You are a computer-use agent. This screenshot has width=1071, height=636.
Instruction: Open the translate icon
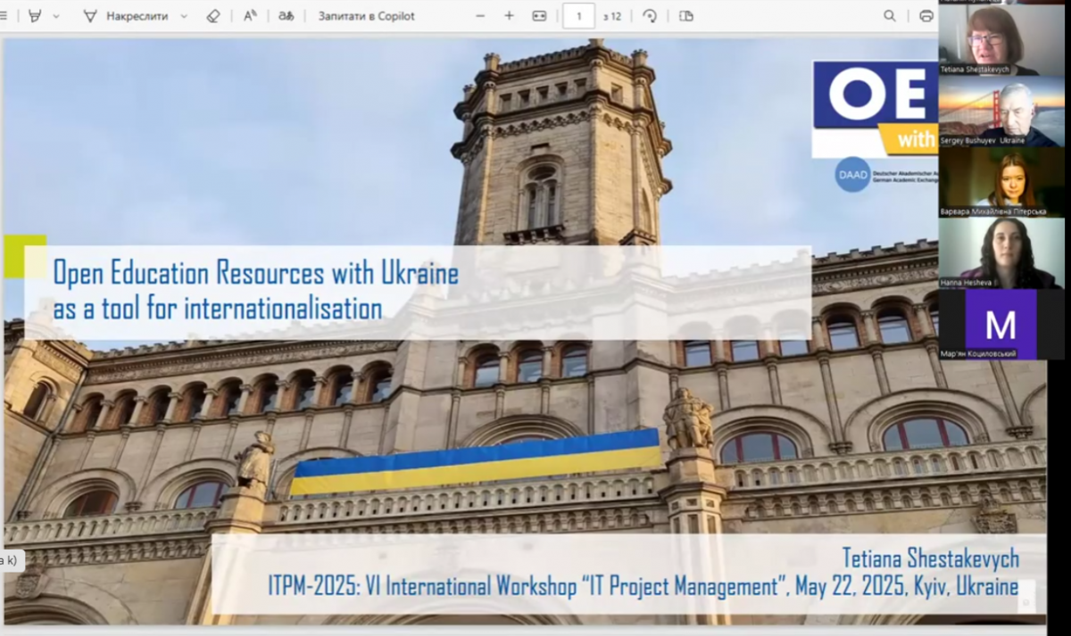pyautogui.click(x=286, y=16)
